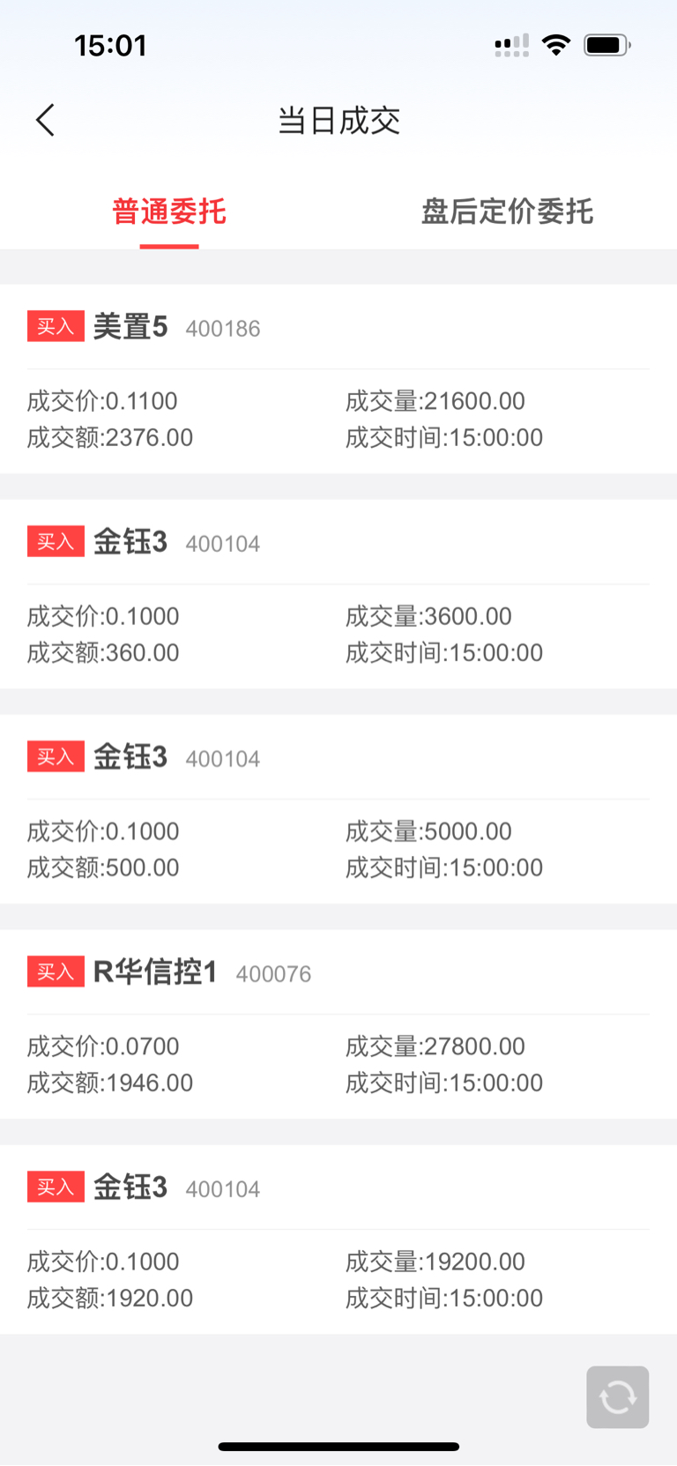Open 金钰3 record with volume 19200.00
The width and height of the screenshot is (677, 1466).
point(338,1239)
